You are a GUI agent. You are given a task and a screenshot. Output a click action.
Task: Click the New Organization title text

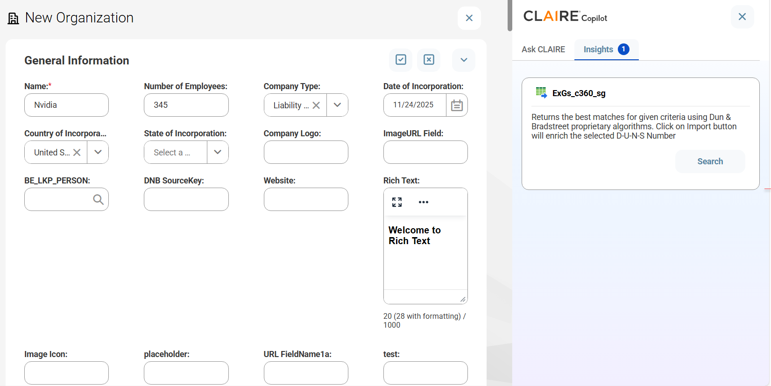79,18
